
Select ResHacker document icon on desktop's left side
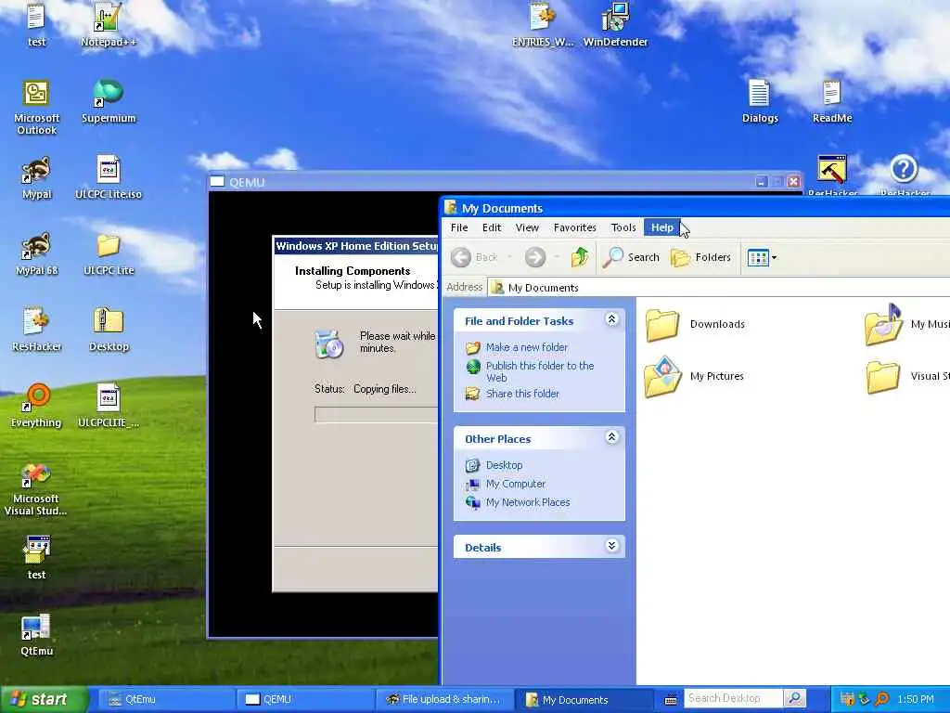[x=36, y=330]
